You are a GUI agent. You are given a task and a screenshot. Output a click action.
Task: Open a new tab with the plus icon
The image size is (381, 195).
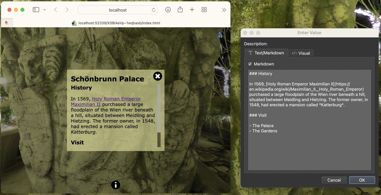tap(192, 9)
